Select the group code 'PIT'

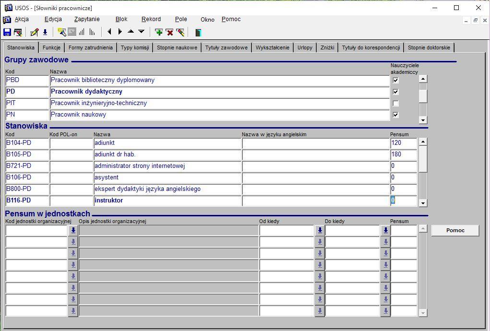pyautogui.click(x=27, y=103)
